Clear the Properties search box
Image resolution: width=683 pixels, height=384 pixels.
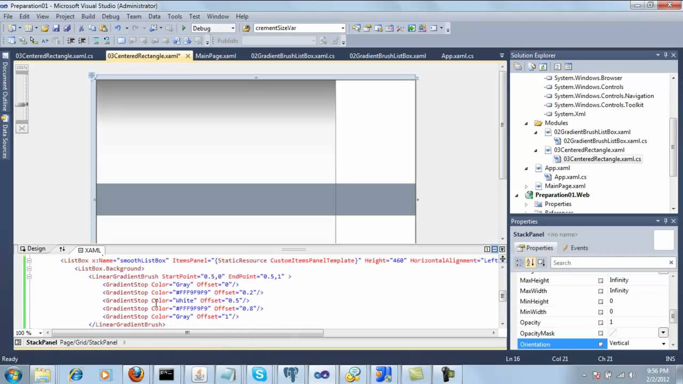671,262
